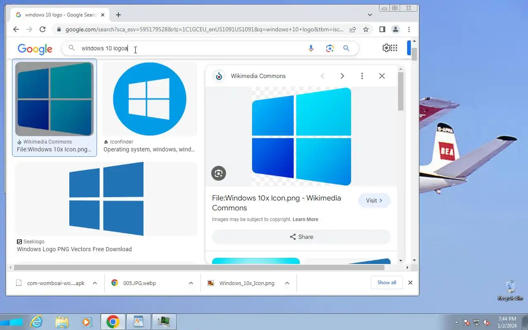The image size is (528, 330).
Task: Open the Chrome profile avatar
Action: [x=396, y=29]
